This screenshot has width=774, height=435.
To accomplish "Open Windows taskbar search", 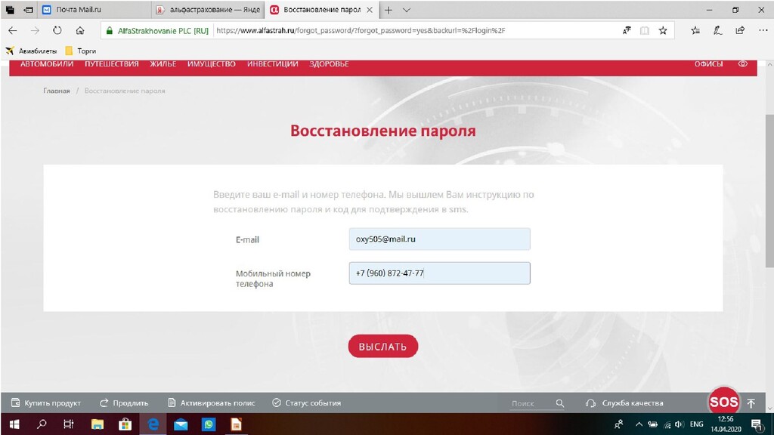I will pos(42,424).
